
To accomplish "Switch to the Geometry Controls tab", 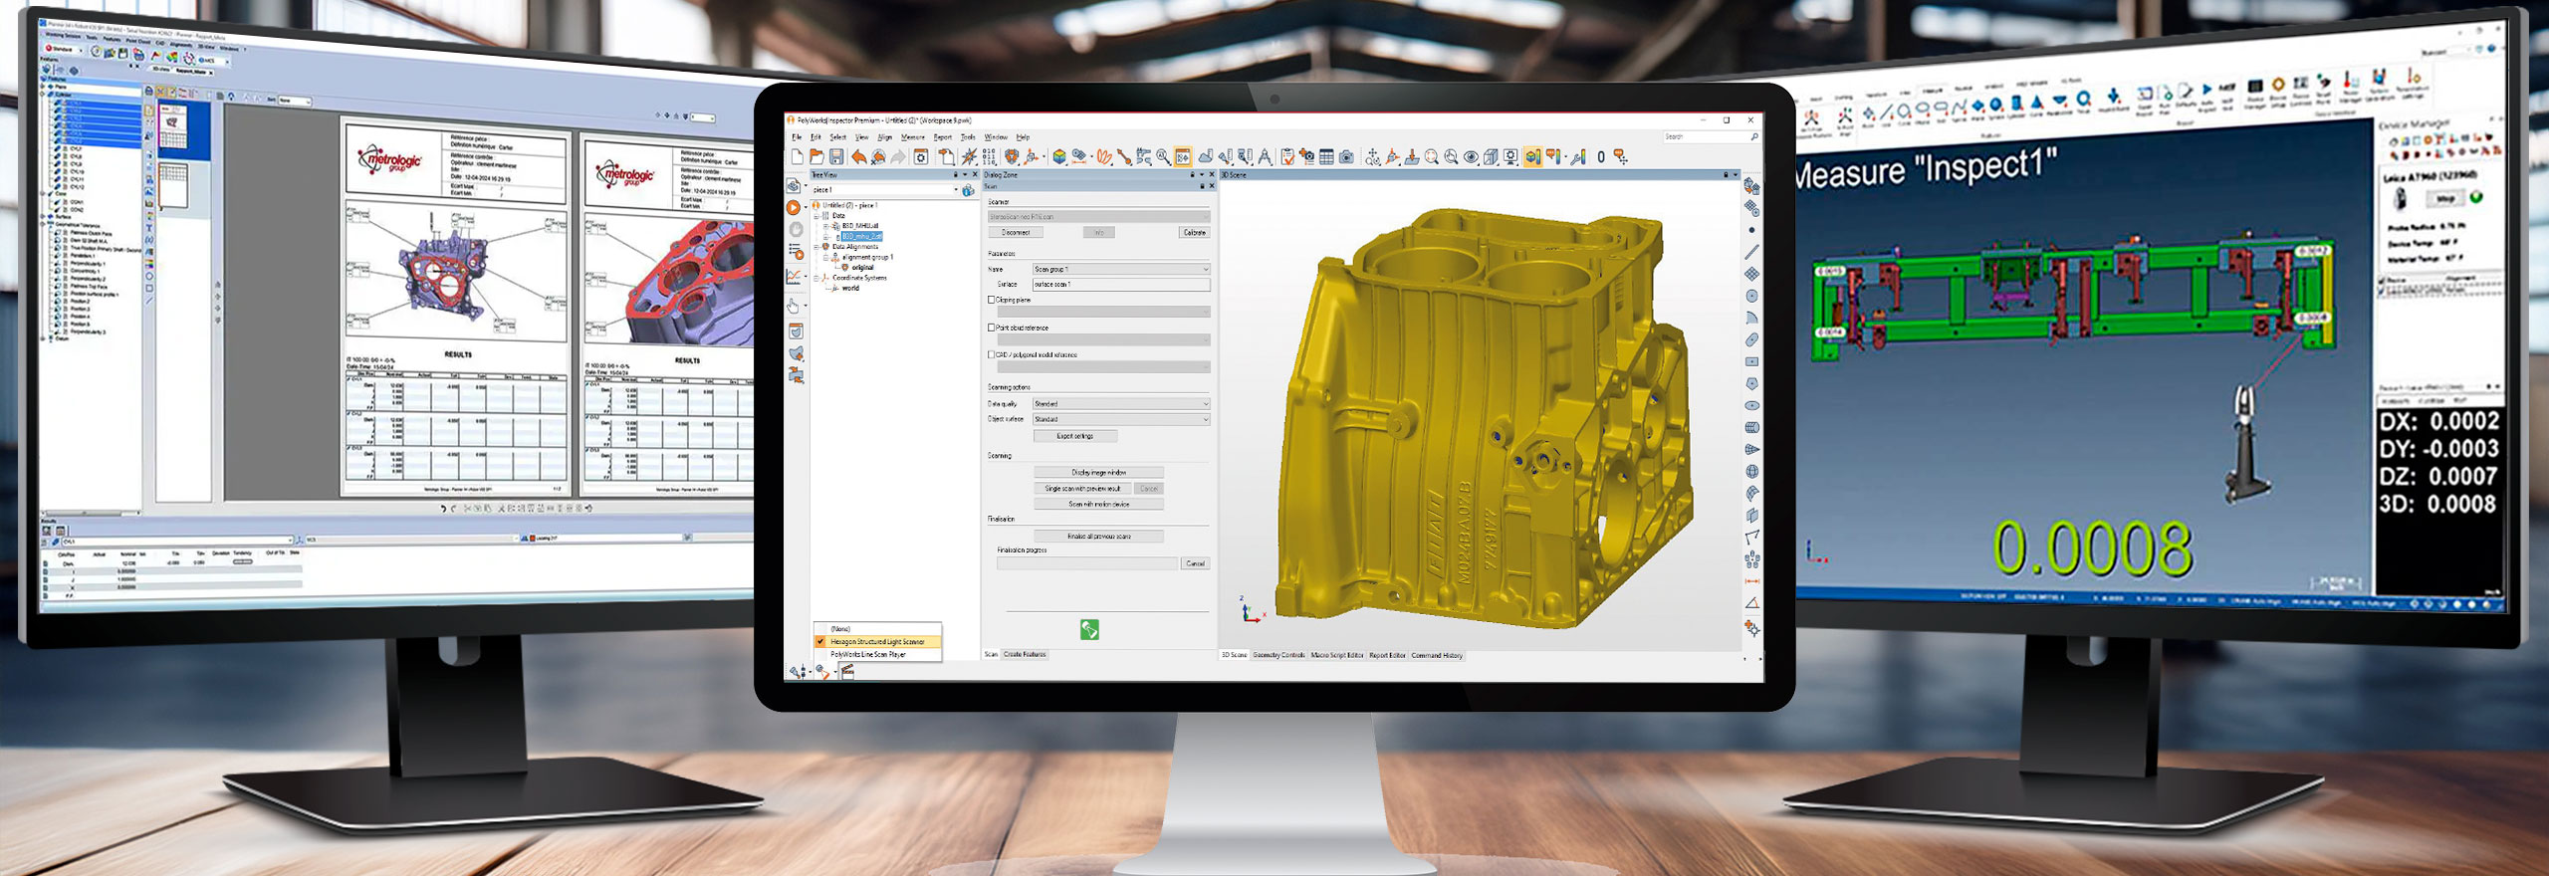I will click(1278, 655).
